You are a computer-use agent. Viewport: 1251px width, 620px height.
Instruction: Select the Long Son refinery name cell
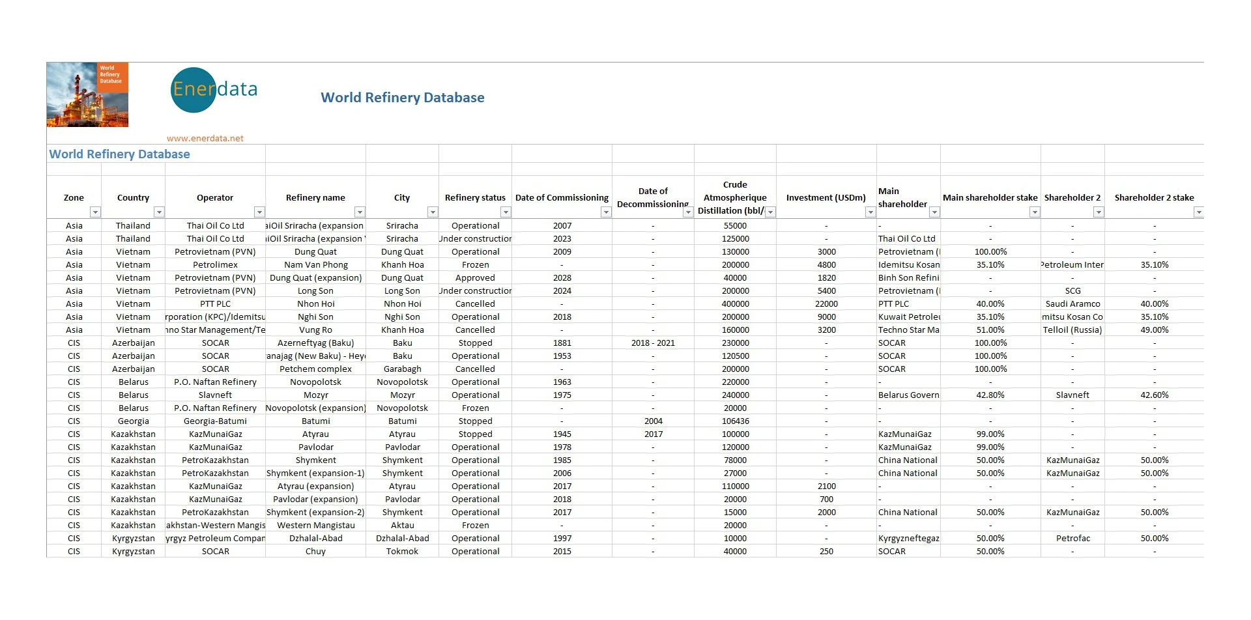click(x=315, y=290)
